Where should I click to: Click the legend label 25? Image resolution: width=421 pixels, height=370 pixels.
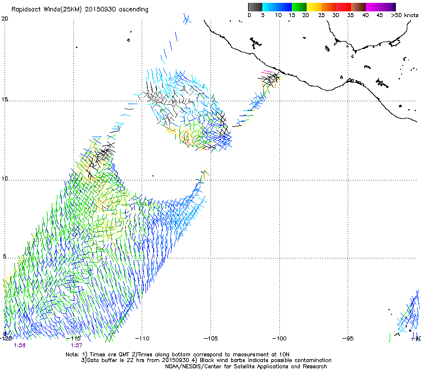(x=321, y=15)
